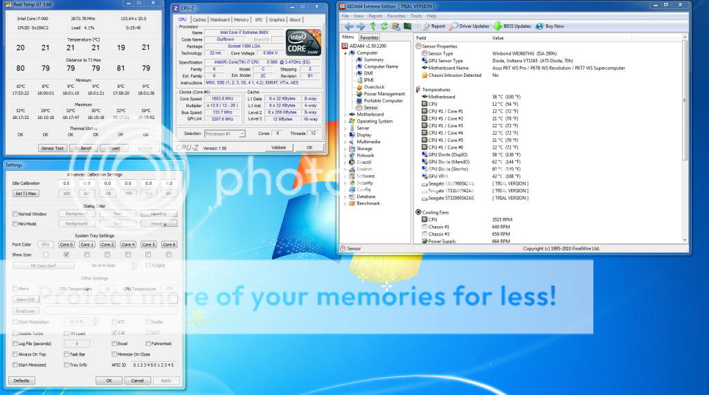Expand the Operating System node

click(x=345, y=122)
